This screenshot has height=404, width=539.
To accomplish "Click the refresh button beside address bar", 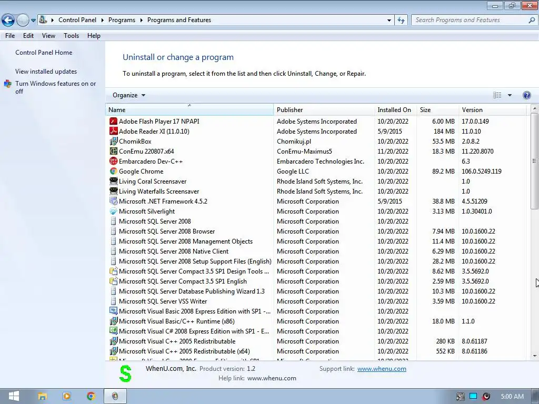I will [x=401, y=21].
